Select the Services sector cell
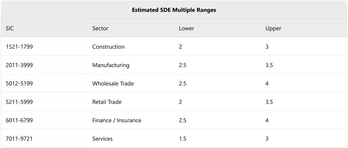This screenshot has height=148, width=348. (102, 139)
